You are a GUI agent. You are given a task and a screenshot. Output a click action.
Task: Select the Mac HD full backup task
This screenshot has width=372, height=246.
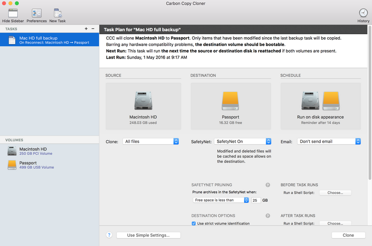tap(49, 40)
